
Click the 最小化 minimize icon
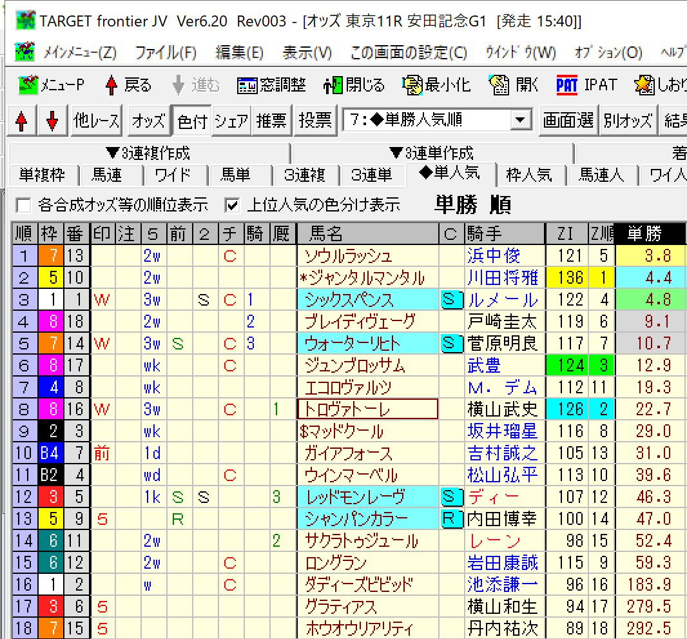(x=412, y=85)
